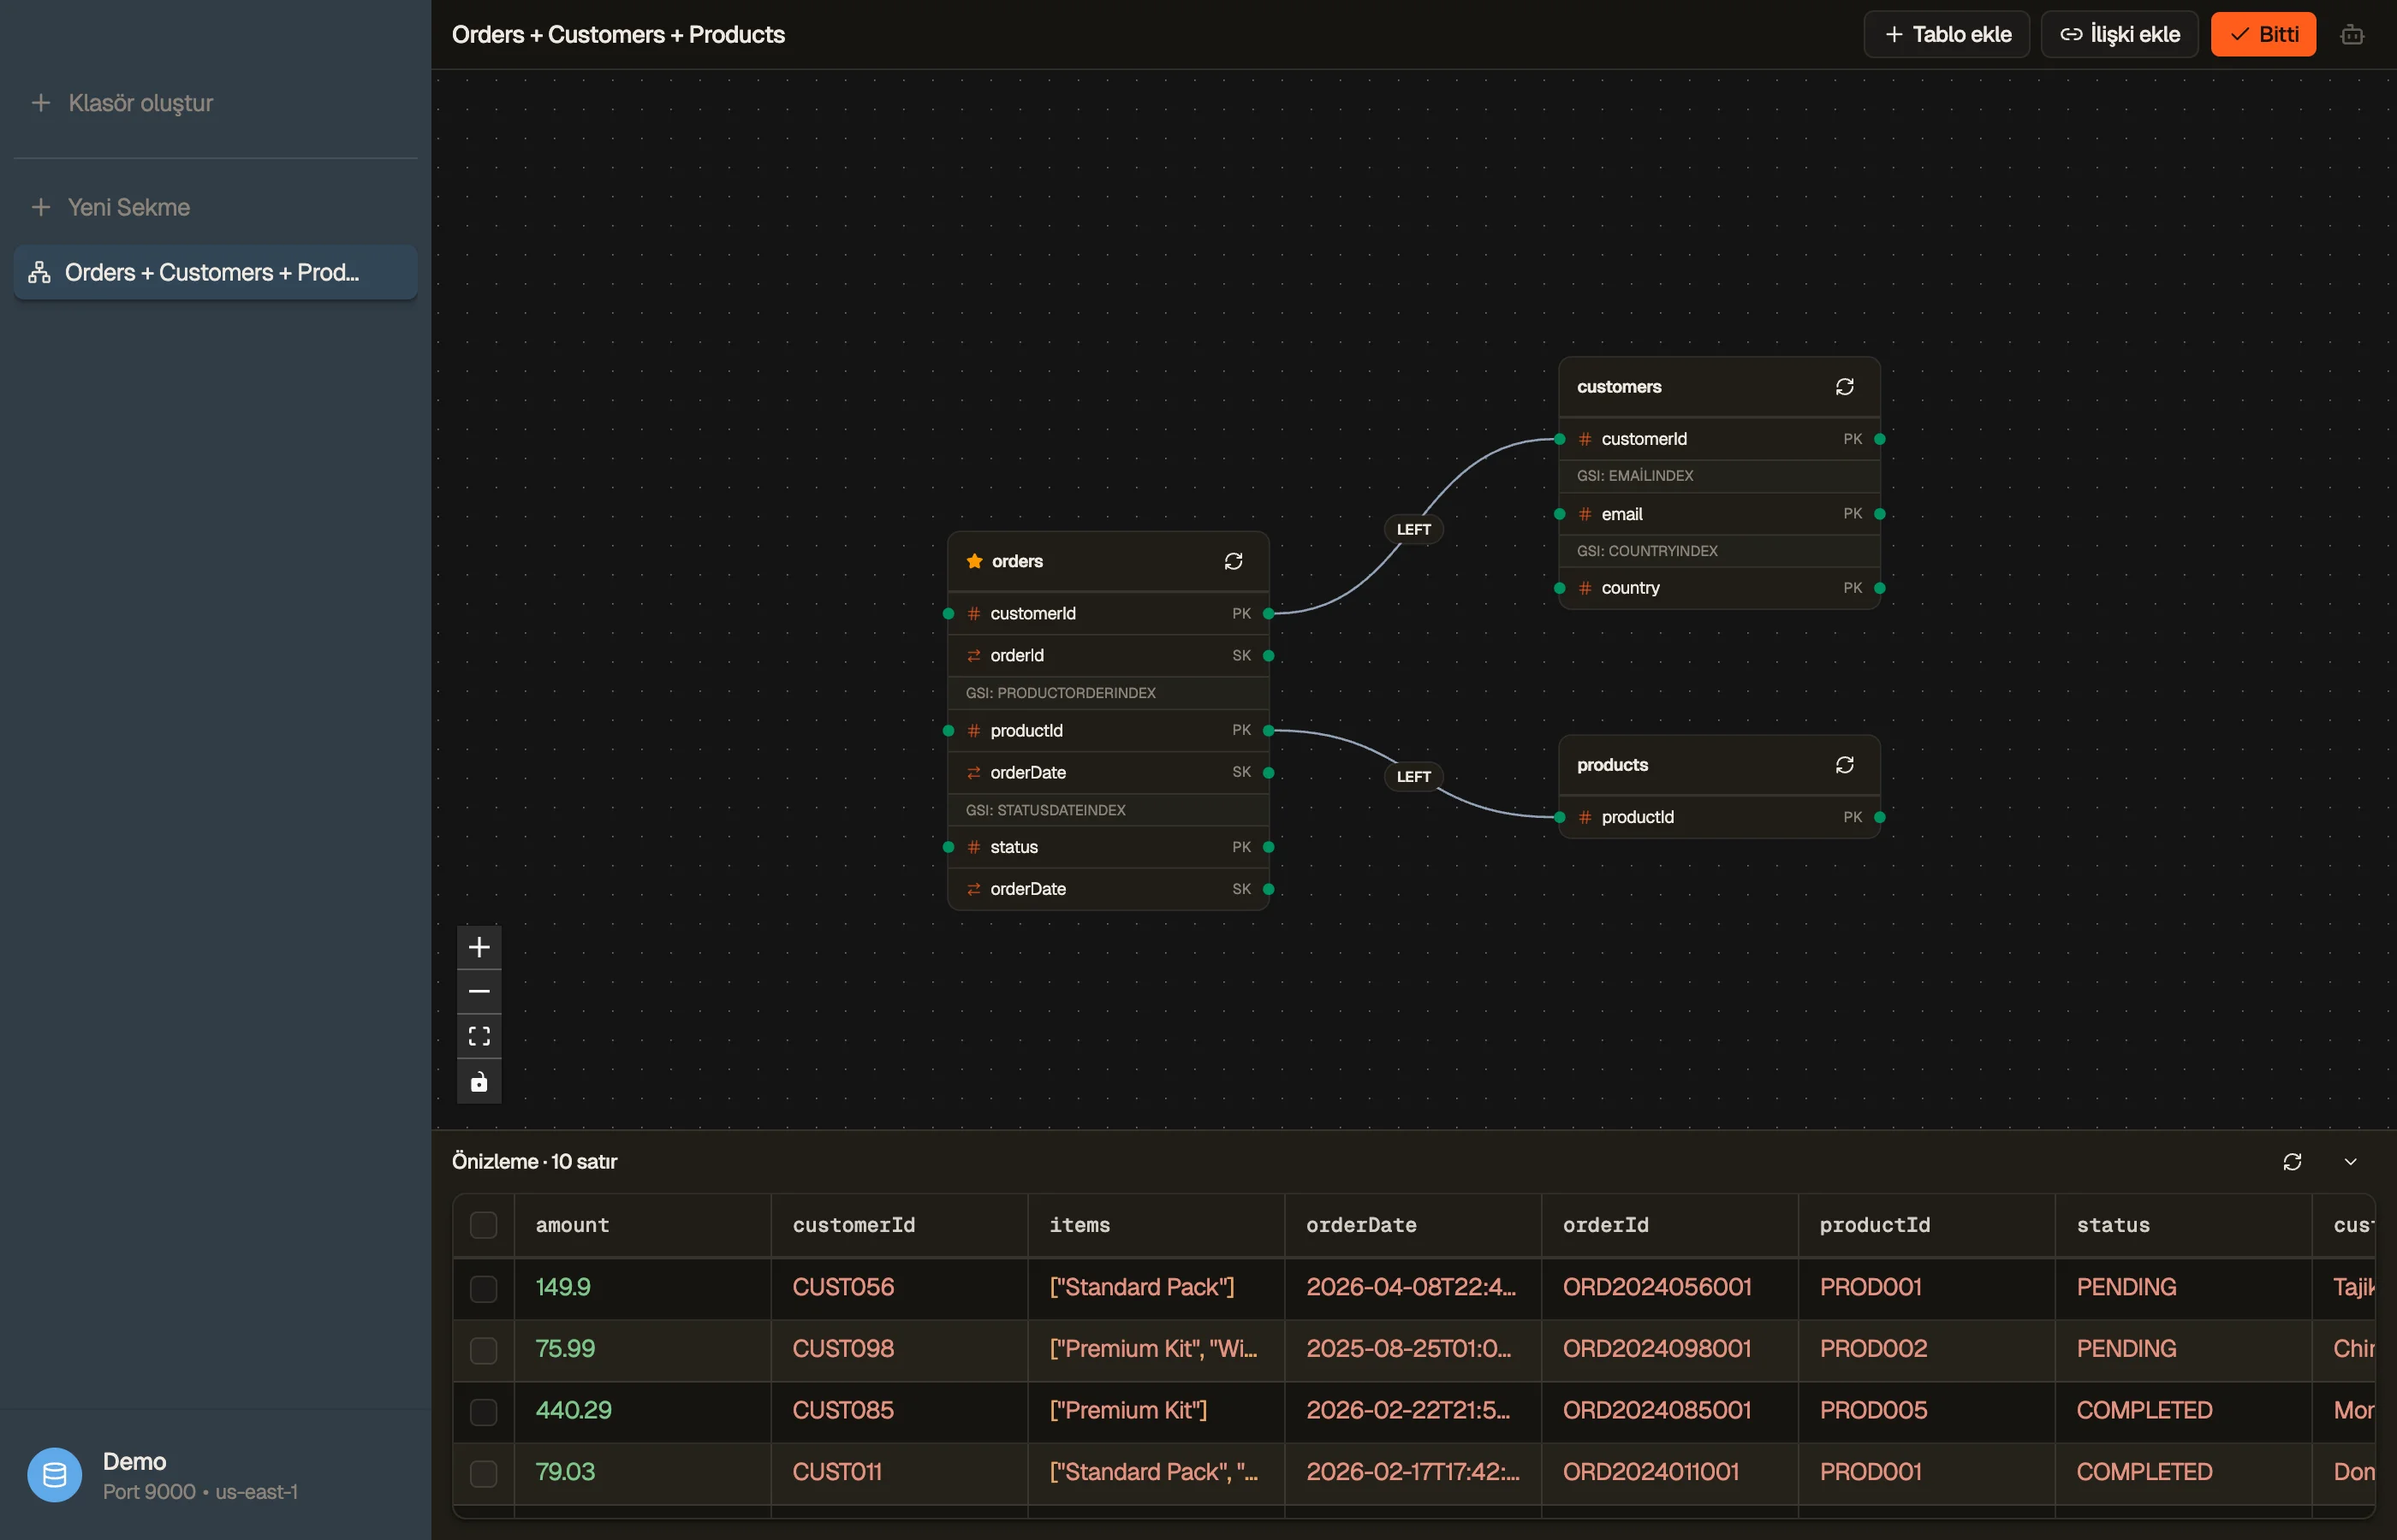Refresh the customers table node
The height and width of the screenshot is (1540, 2397).
[x=1845, y=387]
